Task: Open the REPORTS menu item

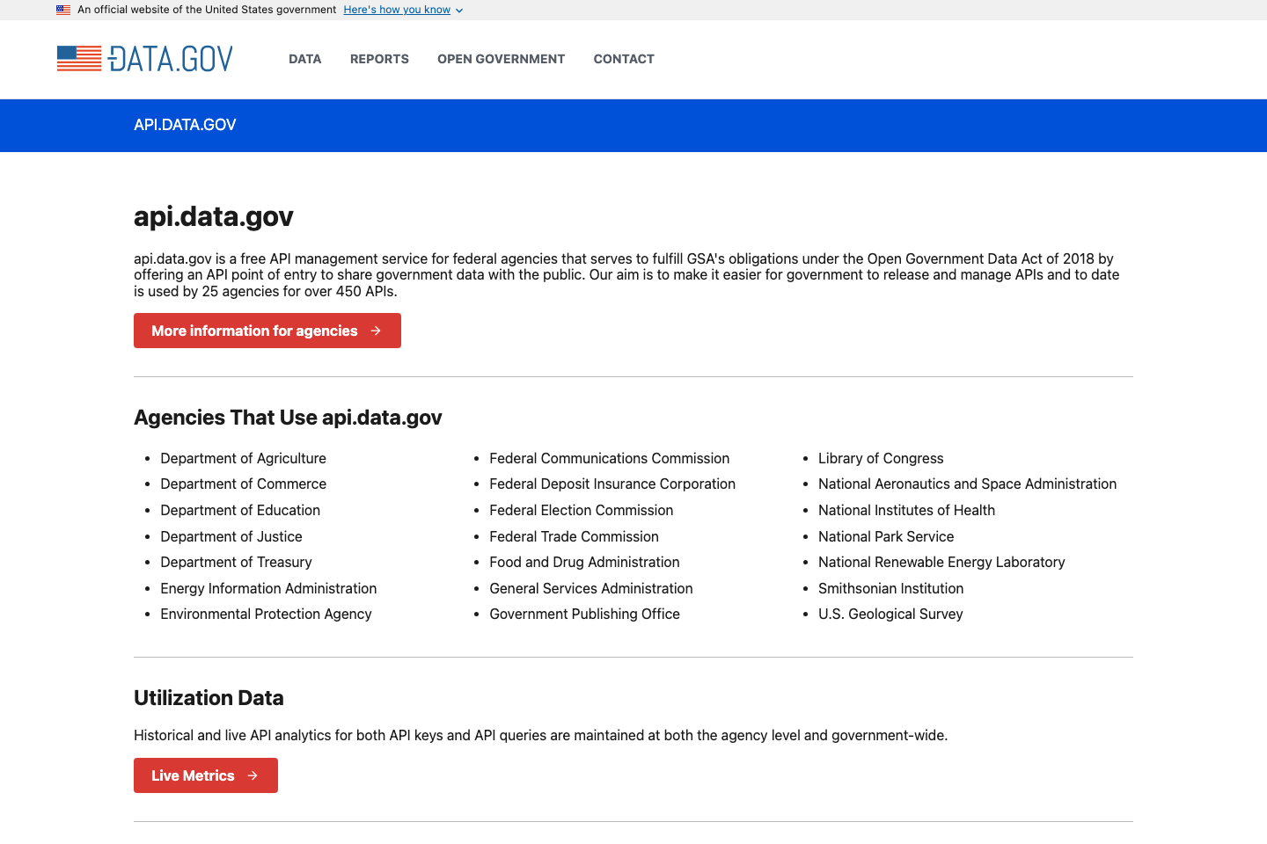Action: (379, 59)
